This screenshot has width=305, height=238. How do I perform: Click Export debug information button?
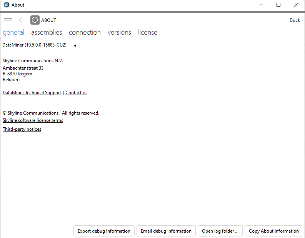point(104,231)
